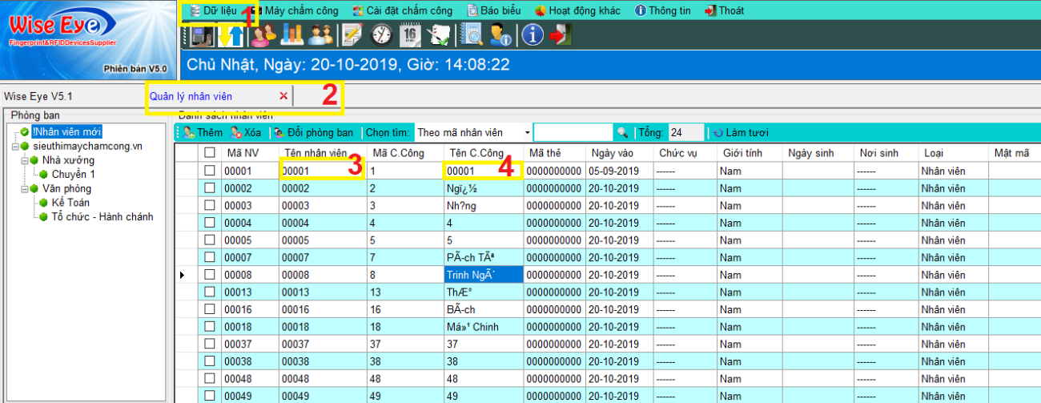The height and width of the screenshot is (403, 1041).
Task: Click Tên C.Công cell of row 00018
Action: point(484,327)
